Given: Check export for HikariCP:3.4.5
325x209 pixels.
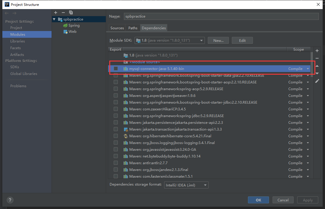Looking at the screenshot, I should [x=116, y=109].
